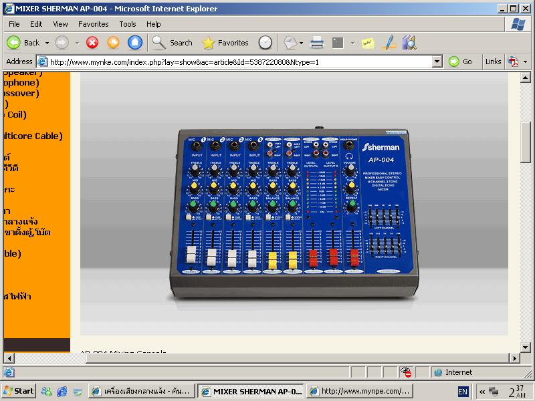This screenshot has width=535, height=401.
Task: Open the Edit menu
Action: coord(36,24)
